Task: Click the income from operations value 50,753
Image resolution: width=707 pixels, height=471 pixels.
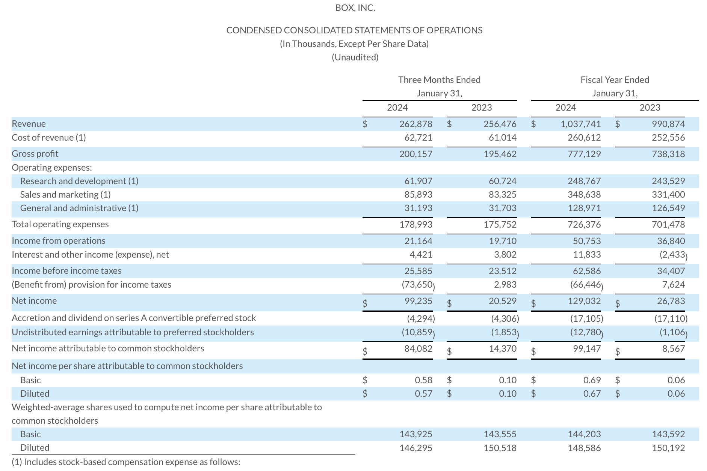Action: pyautogui.click(x=587, y=241)
